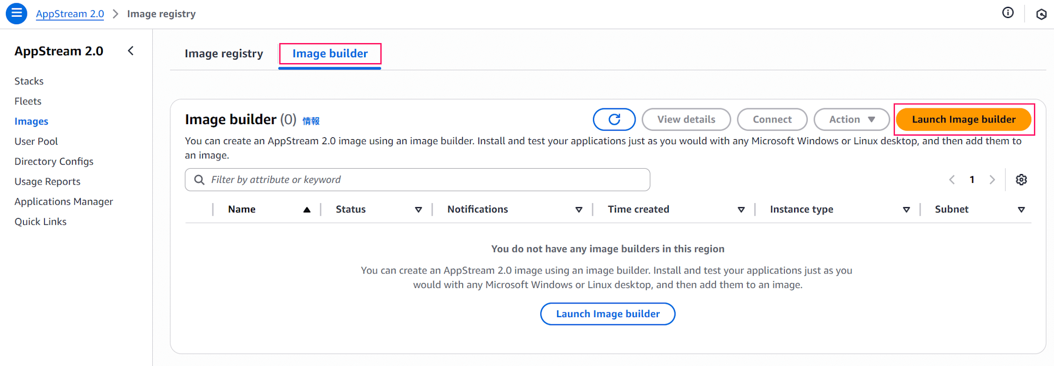Open Quick Links in the sidebar
This screenshot has height=366, width=1054.
41,221
